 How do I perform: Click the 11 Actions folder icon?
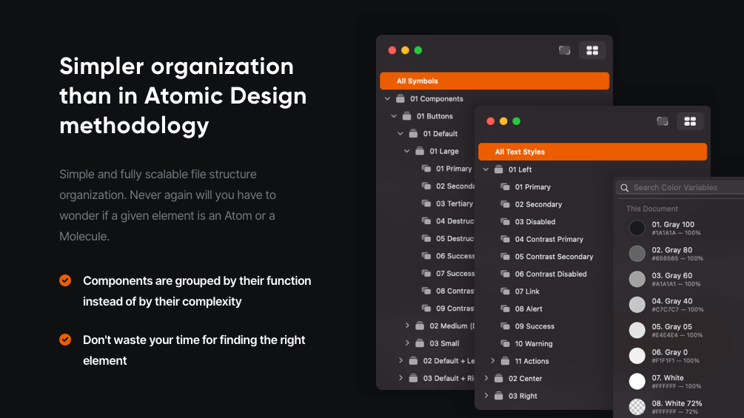click(x=506, y=360)
